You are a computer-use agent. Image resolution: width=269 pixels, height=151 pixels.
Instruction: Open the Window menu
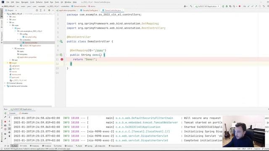tap(68, 2)
